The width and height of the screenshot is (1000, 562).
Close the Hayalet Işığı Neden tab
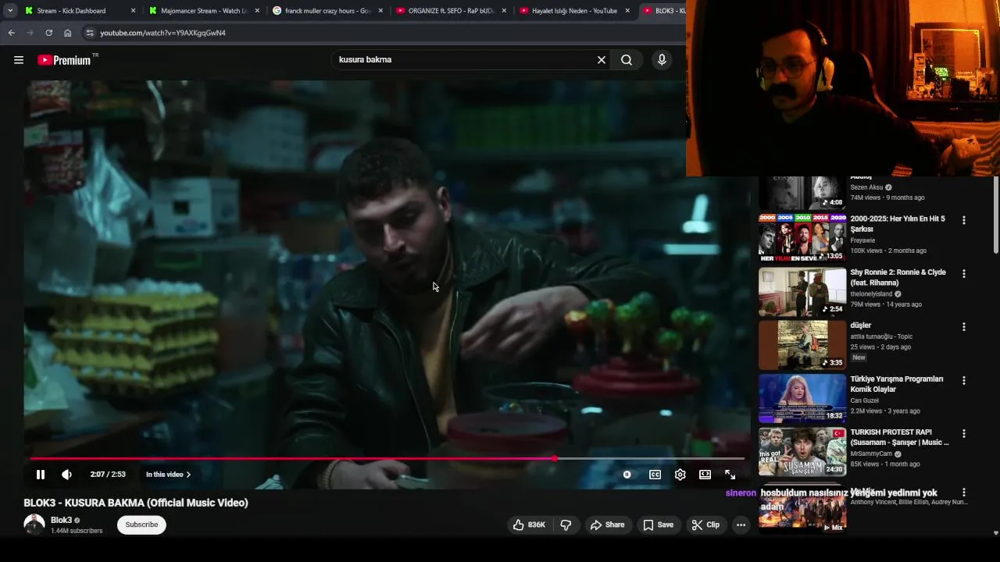pos(627,11)
